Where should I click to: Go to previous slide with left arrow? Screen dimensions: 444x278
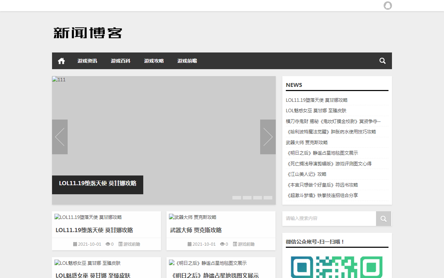[x=60, y=137]
